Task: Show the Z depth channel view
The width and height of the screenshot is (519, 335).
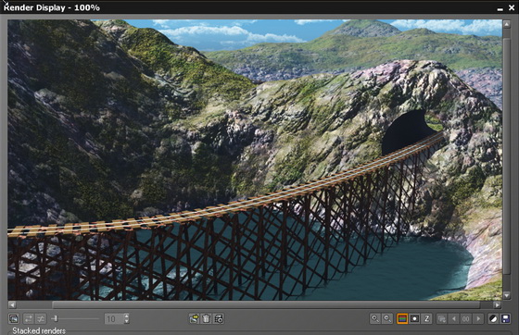Action: [x=426, y=319]
